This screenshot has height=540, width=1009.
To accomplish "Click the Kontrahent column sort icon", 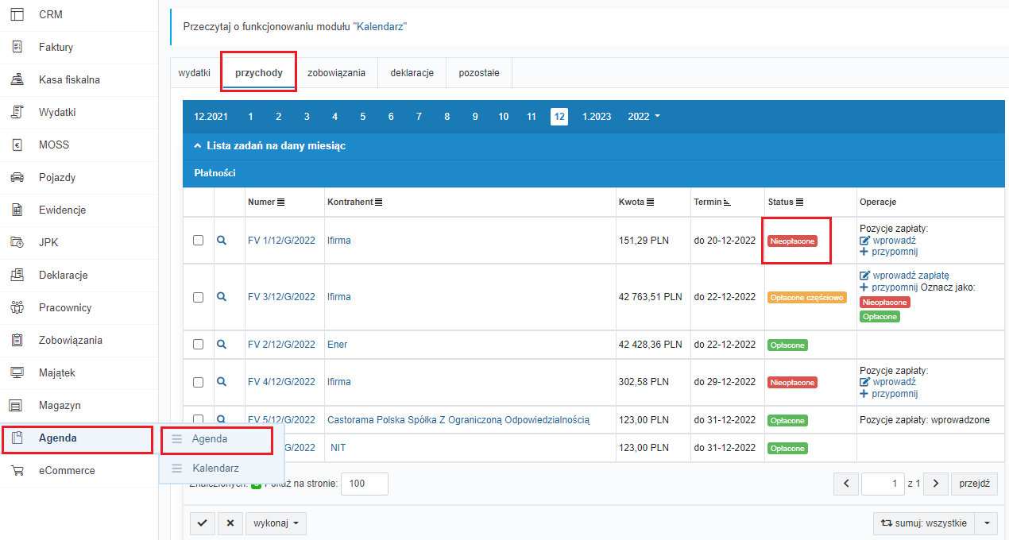I will [x=378, y=202].
